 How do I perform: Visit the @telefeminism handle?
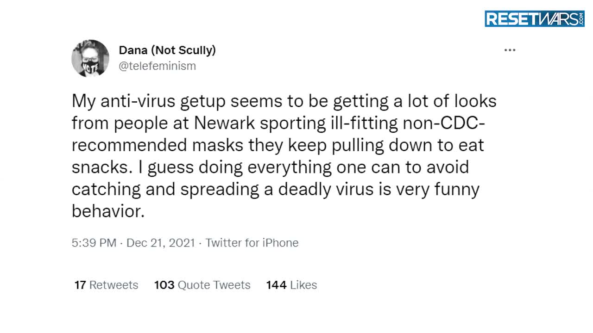click(158, 66)
